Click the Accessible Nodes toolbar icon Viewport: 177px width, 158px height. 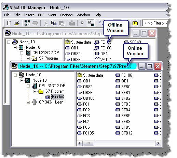[27, 23]
